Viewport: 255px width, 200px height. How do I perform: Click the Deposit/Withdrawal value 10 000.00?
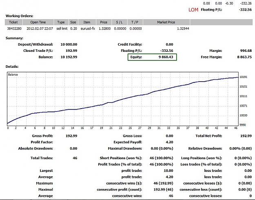(x=69, y=44)
